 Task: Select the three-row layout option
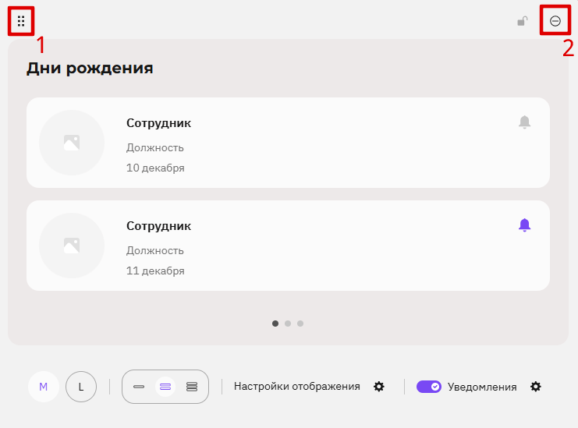pyautogui.click(x=192, y=387)
